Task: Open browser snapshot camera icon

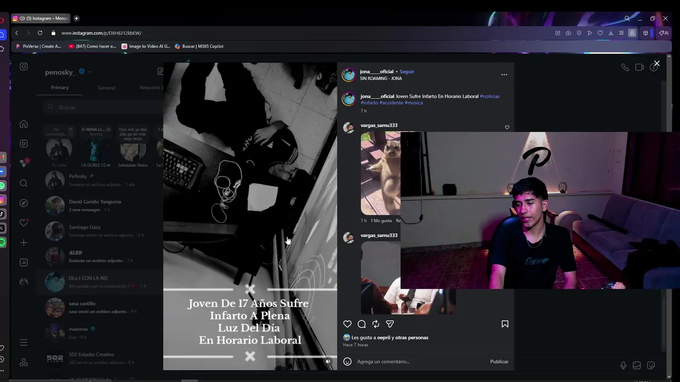Action: [568, 33]
